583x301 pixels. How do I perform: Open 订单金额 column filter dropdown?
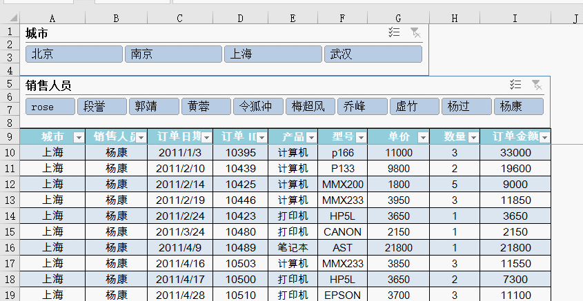544,138
